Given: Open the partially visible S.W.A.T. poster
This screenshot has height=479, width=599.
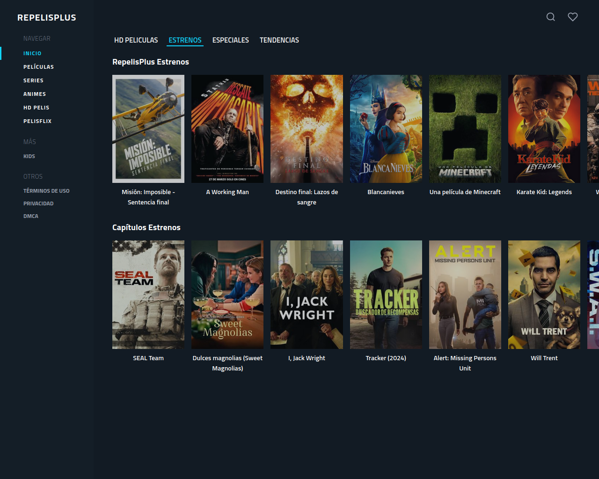Looking at the screenshot, I should [x=593, y=295].
